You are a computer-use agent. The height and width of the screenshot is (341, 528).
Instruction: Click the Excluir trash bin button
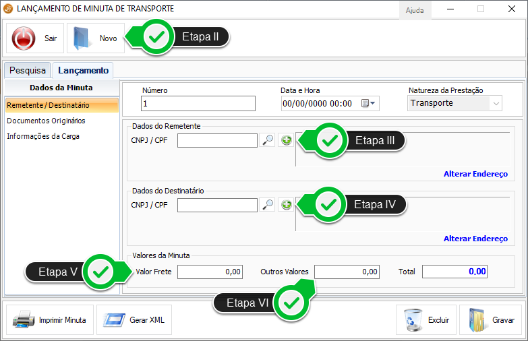tap(426, 320)
